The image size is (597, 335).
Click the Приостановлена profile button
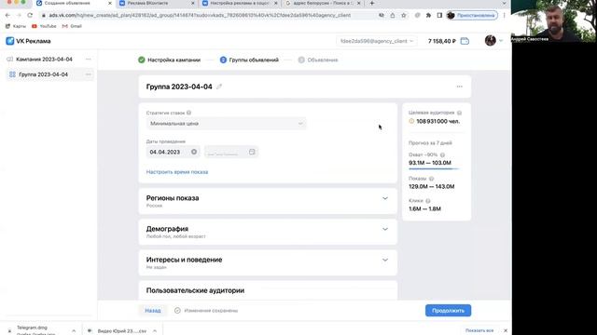(x=472, y=15)
